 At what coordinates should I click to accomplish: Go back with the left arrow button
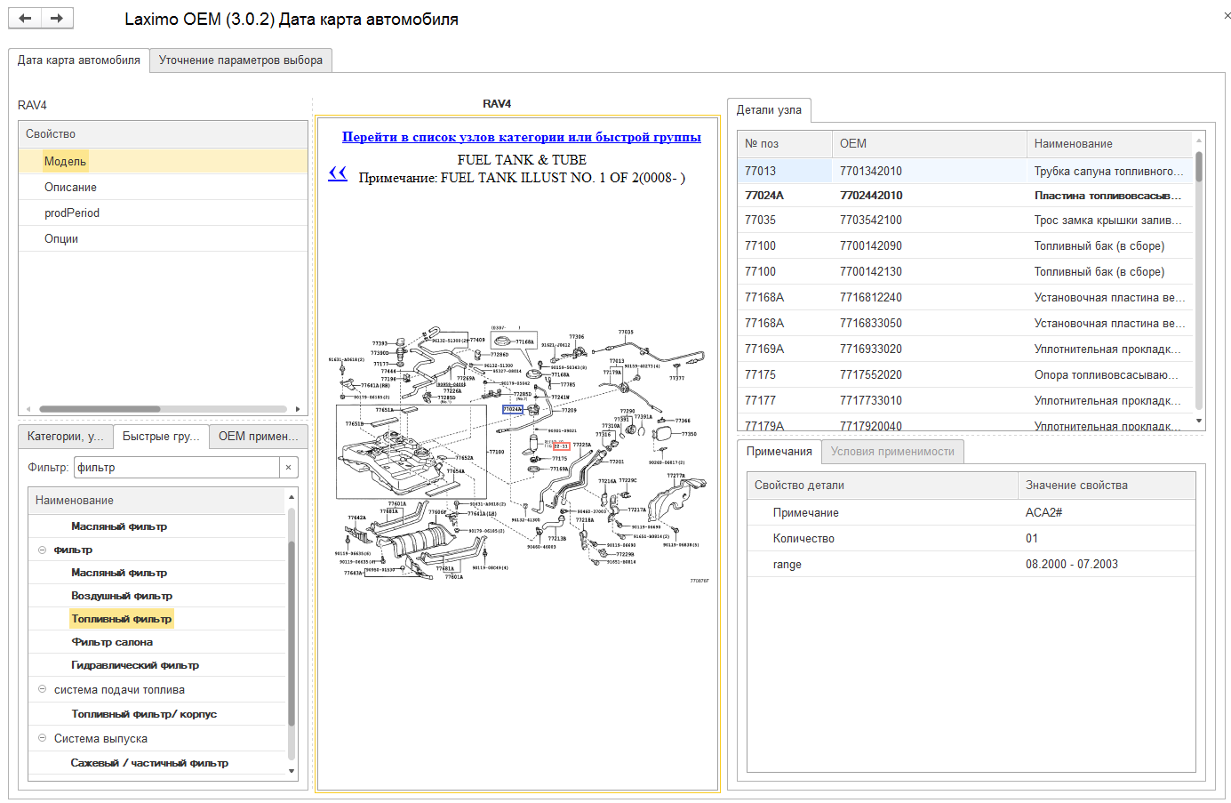tap(25, 18)
